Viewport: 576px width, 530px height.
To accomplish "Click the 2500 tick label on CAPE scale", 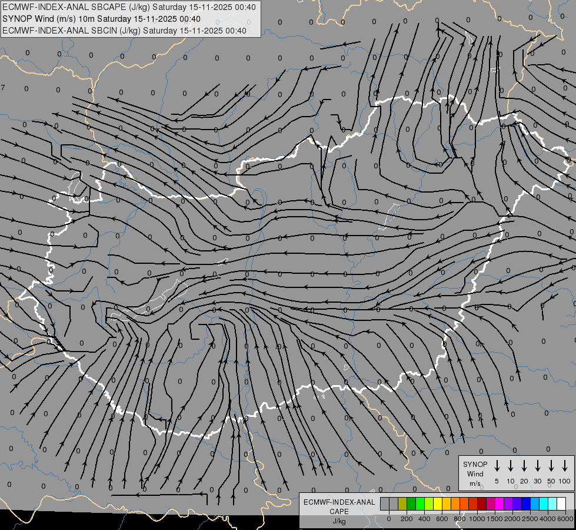I will pos(530,519).
